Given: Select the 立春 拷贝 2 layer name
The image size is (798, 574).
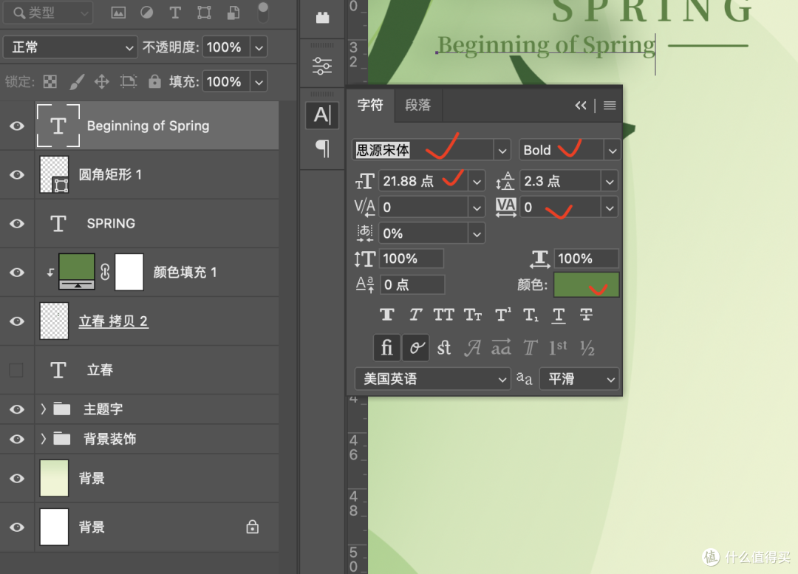Looking at the screenshot, I should point(114,321).
